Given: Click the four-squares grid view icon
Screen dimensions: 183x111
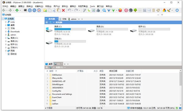Looking at the screenshot, I should [140, 10].
